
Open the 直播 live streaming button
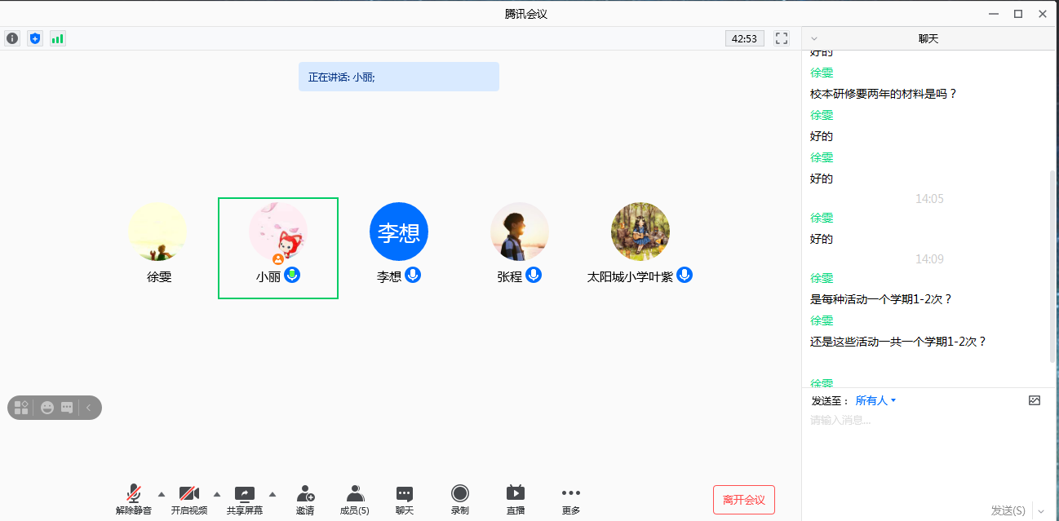click(516, 499)
